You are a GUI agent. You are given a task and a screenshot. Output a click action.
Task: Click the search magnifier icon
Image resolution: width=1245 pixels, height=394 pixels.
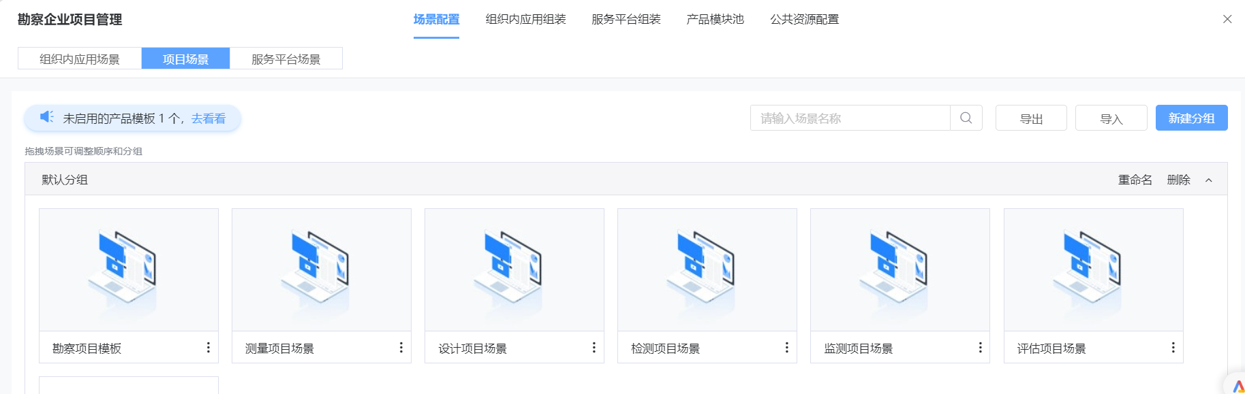click(x=966, y=118)
